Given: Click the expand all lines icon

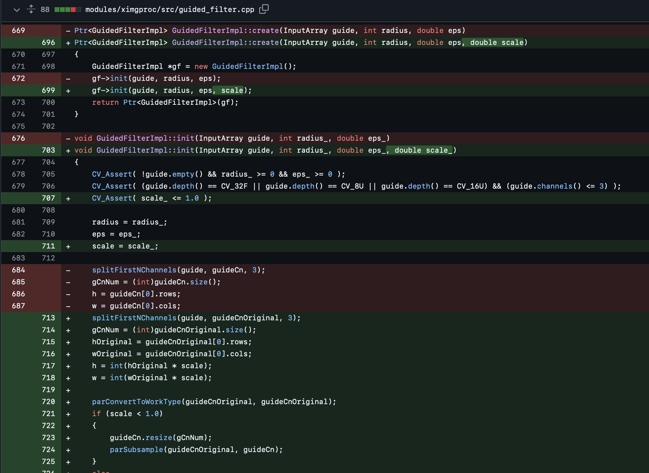Looking at the screenshot, I should [x=31, y=9].
